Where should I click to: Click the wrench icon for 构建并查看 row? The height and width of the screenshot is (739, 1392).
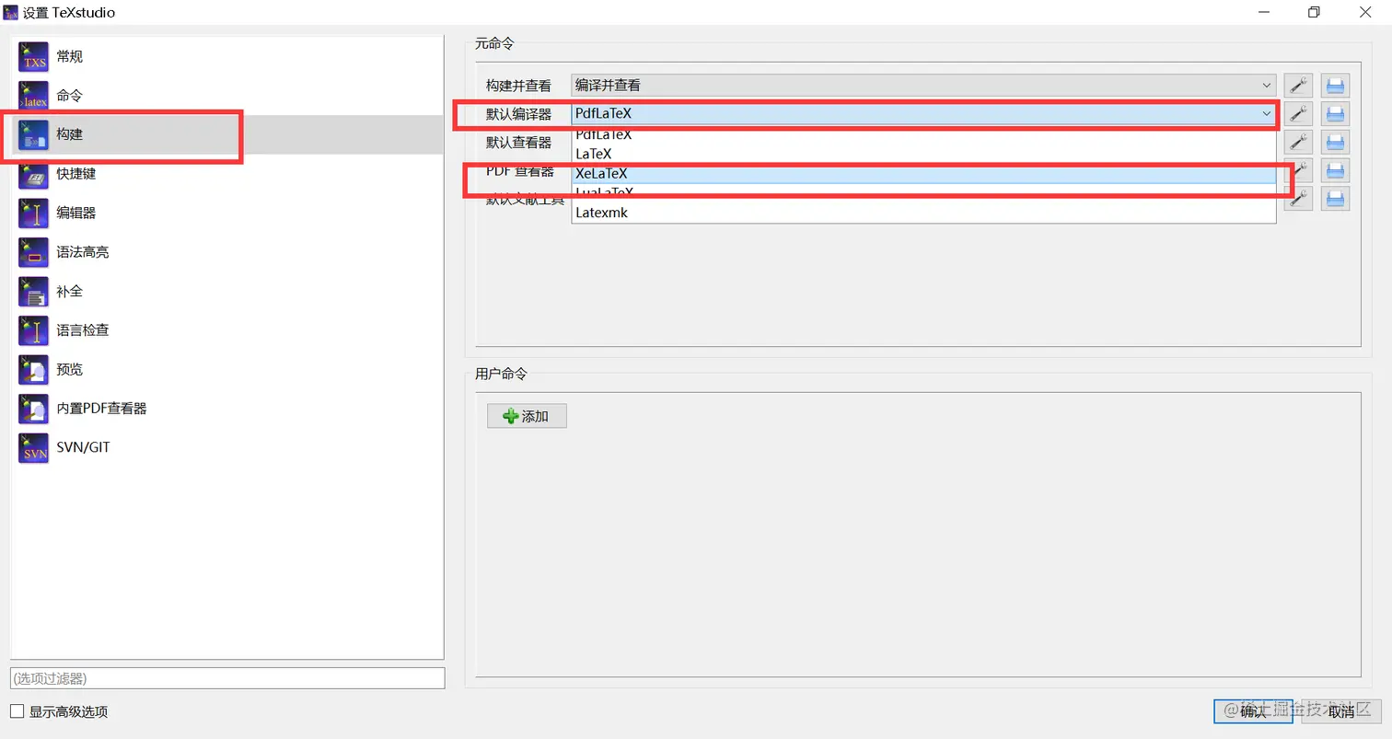coord(1298,86)
